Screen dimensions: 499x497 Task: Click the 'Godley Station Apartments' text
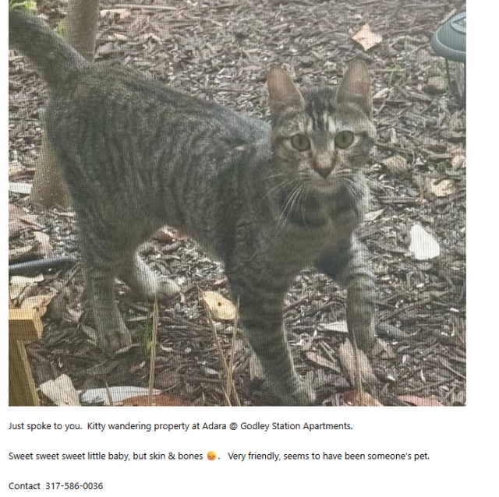coord(296,426)
